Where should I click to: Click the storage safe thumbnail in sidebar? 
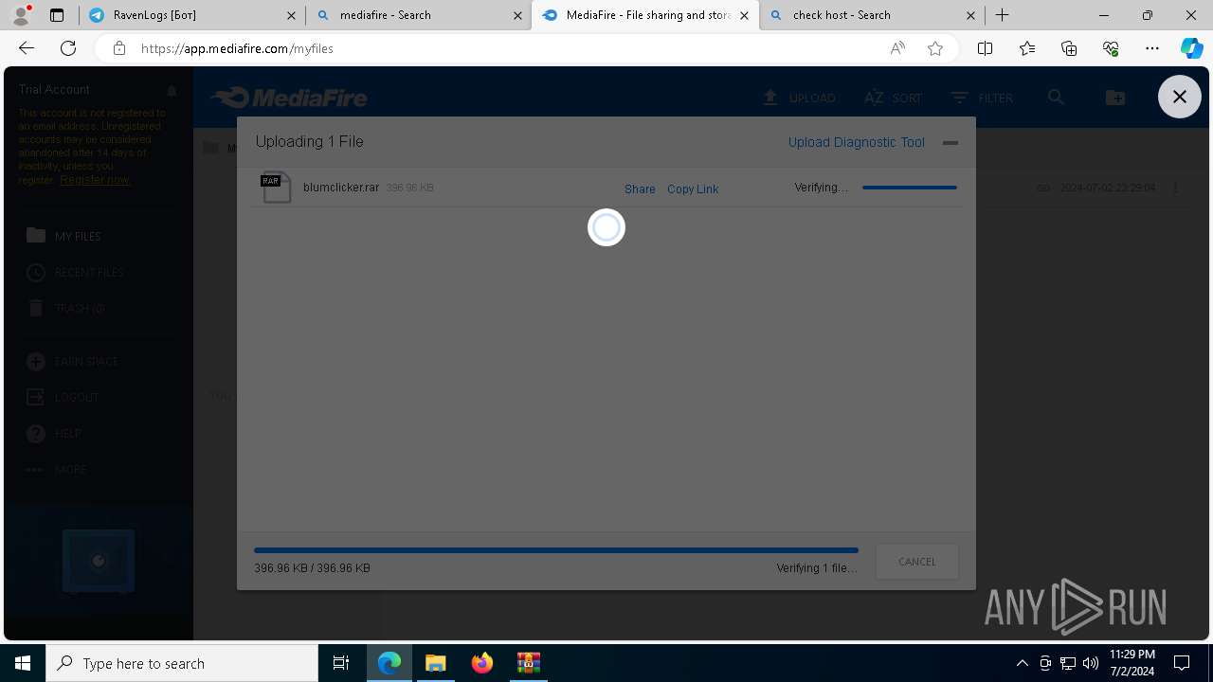pyautogui.click(x=99, y=561)
